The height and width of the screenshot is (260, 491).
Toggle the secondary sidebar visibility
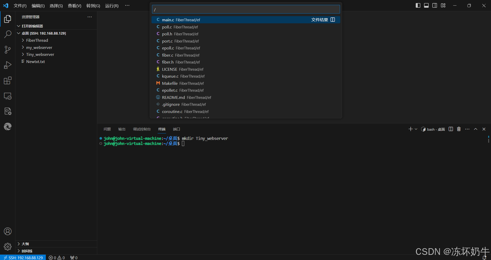(x=434, y=5)
